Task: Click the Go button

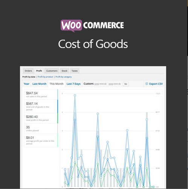Action: [126, 84]
